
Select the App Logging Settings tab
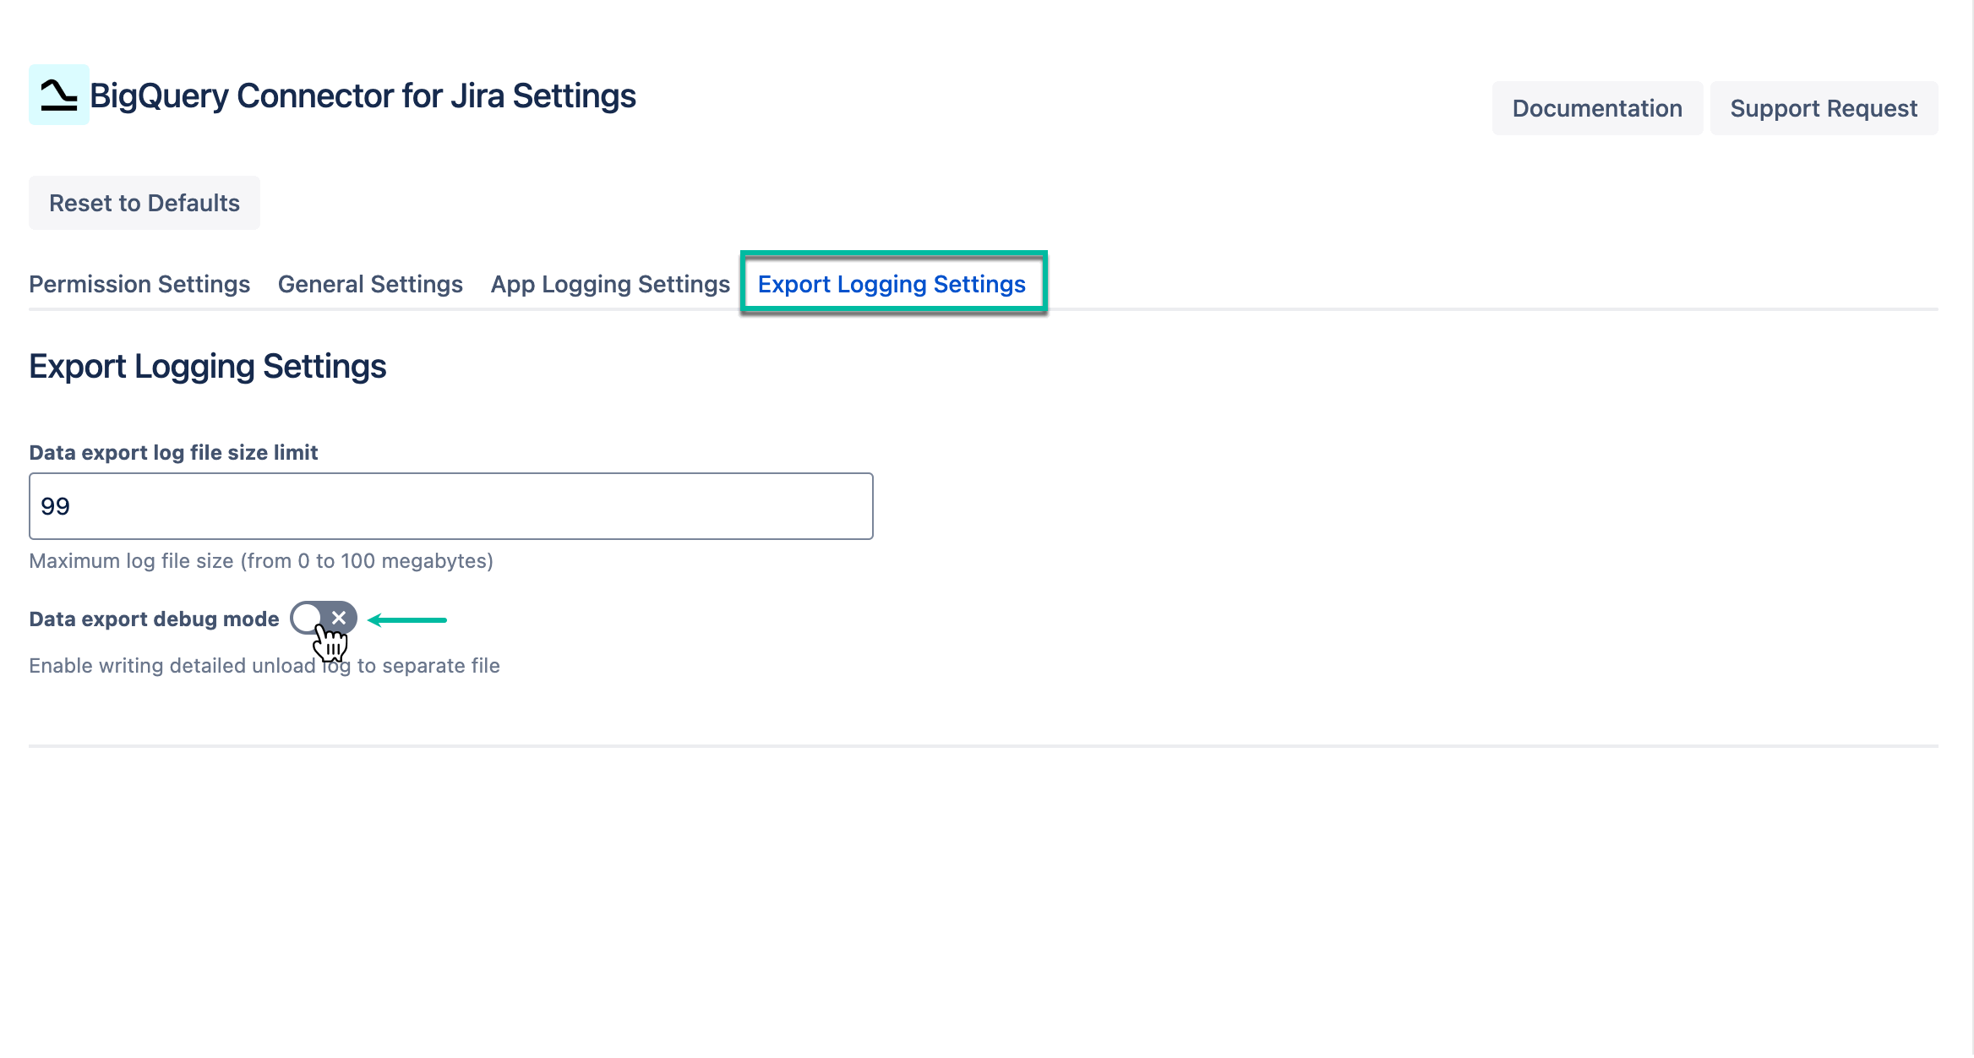[610, 284]
